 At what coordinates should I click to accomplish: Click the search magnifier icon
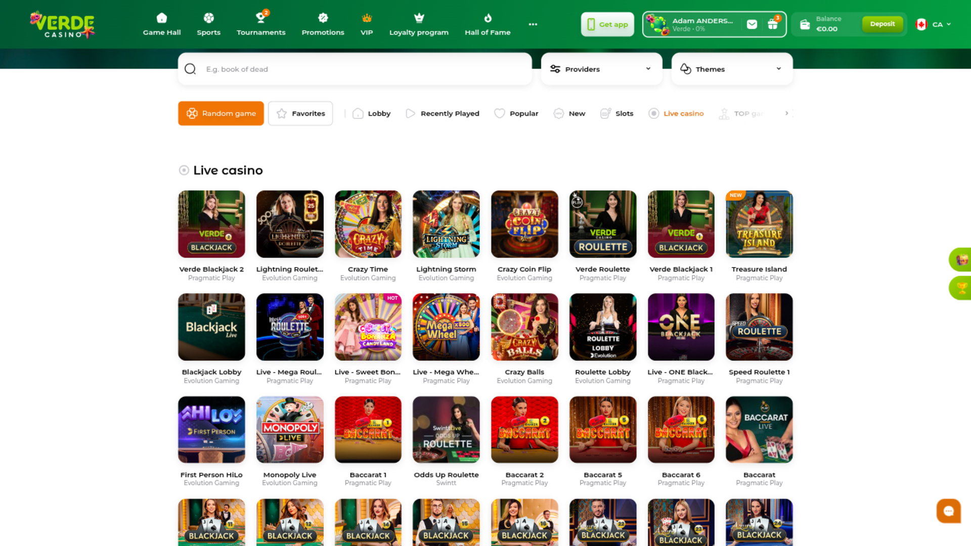coord(190,69)
